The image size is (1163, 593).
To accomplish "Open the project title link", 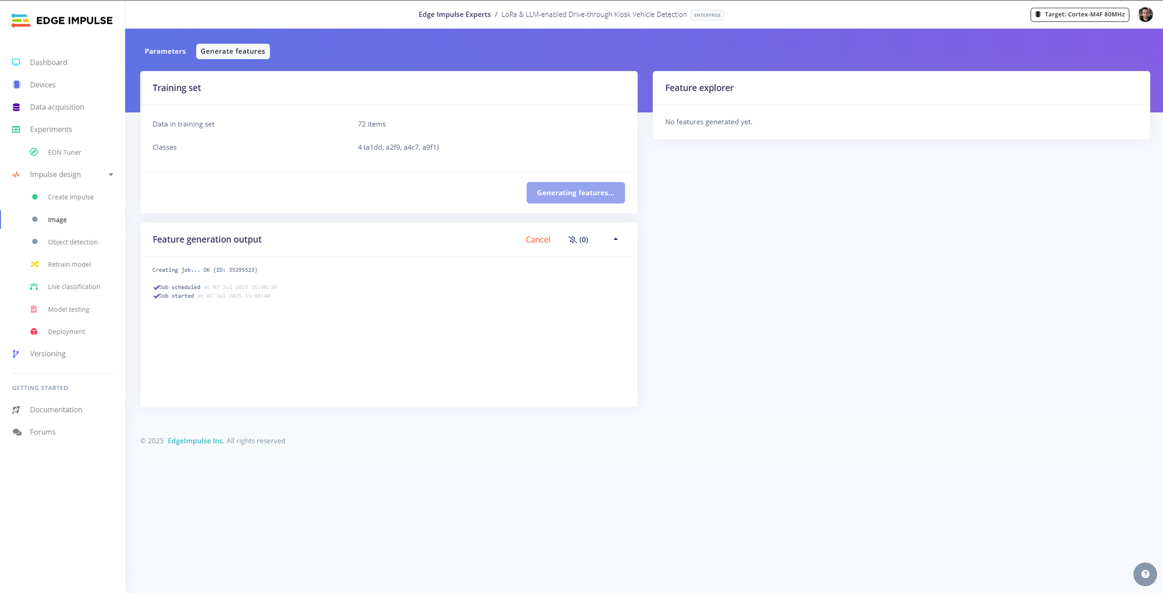I will (x=594, y=15).
